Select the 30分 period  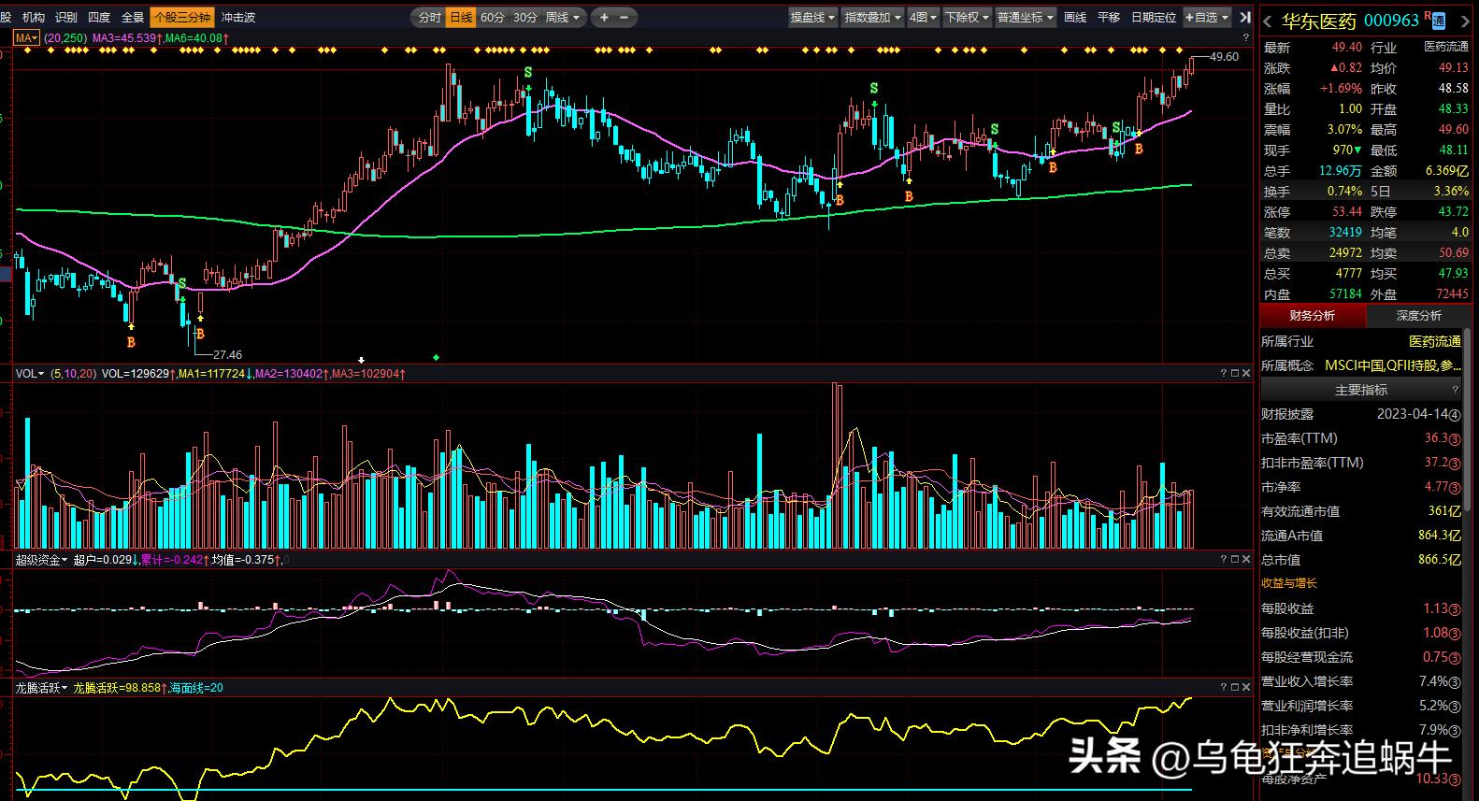tap(525, 17)
